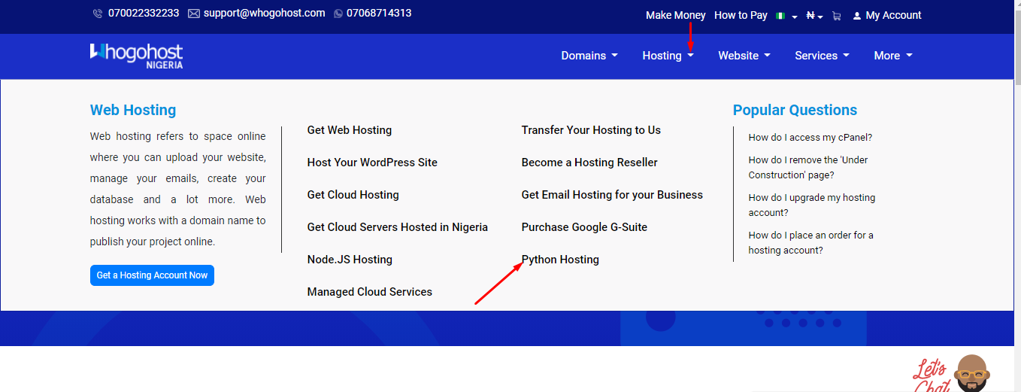Viewport: 1021px width, 392px height.
Task: Click the user icon next to My Account
Action: 856,16
